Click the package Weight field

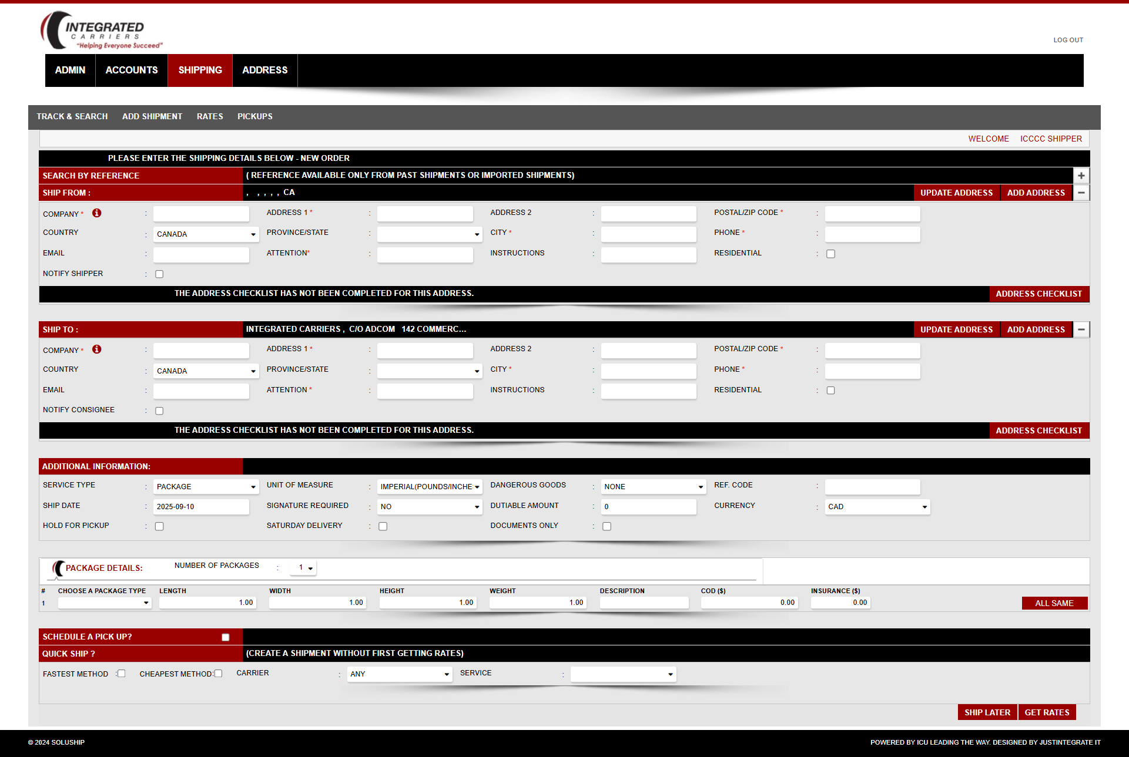(537, 603)
